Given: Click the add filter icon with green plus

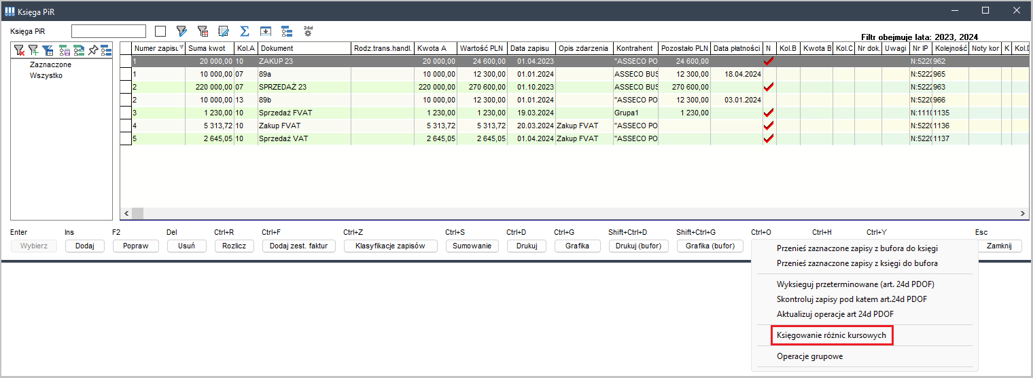Looking at the screenshot, I should coord(33,50).
